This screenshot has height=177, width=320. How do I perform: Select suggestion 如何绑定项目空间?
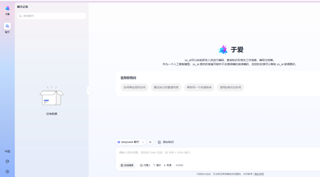click(135, 87)
